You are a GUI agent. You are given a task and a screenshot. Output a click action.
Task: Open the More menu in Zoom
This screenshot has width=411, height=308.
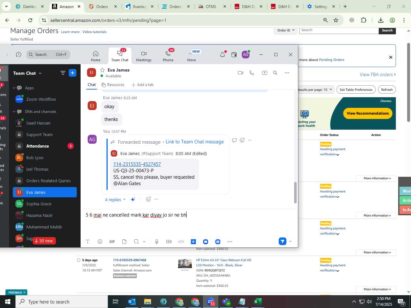[192, 56]
